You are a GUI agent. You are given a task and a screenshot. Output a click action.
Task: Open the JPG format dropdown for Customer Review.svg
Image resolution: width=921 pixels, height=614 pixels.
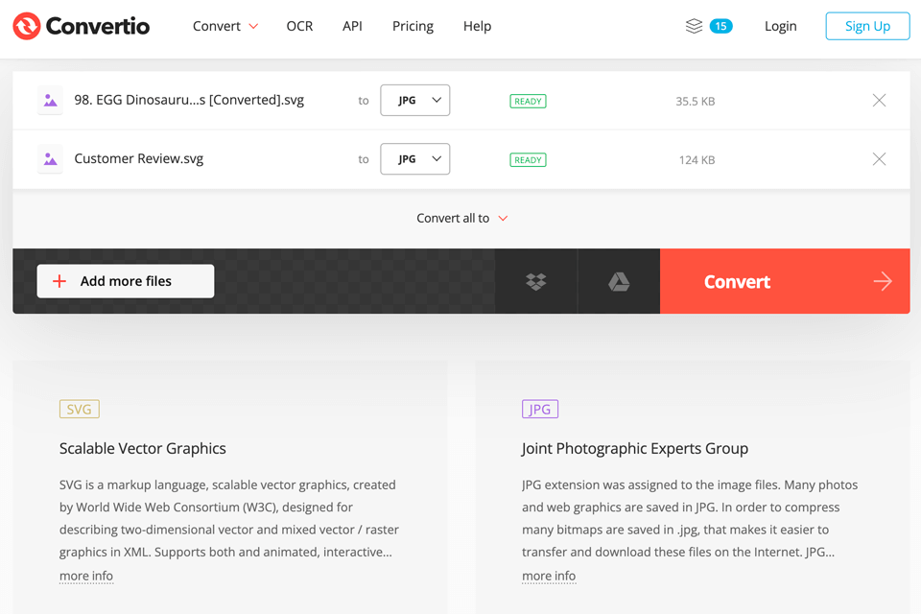point(414,159)
